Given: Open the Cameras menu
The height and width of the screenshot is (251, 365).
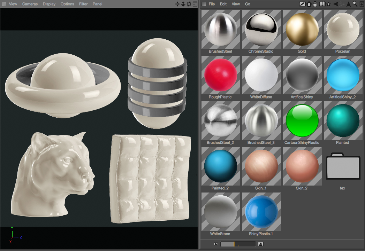Looking at the screenshot, I should (30, 4).
